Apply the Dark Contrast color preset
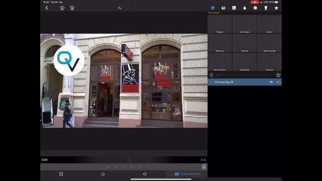Screen dimensions: 322x181 pyautogui.click(x=220, y=62)
